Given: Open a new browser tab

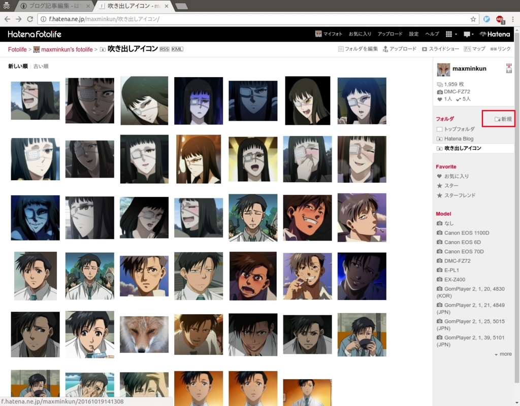Looking at the screenshot, I should (181, 6).
